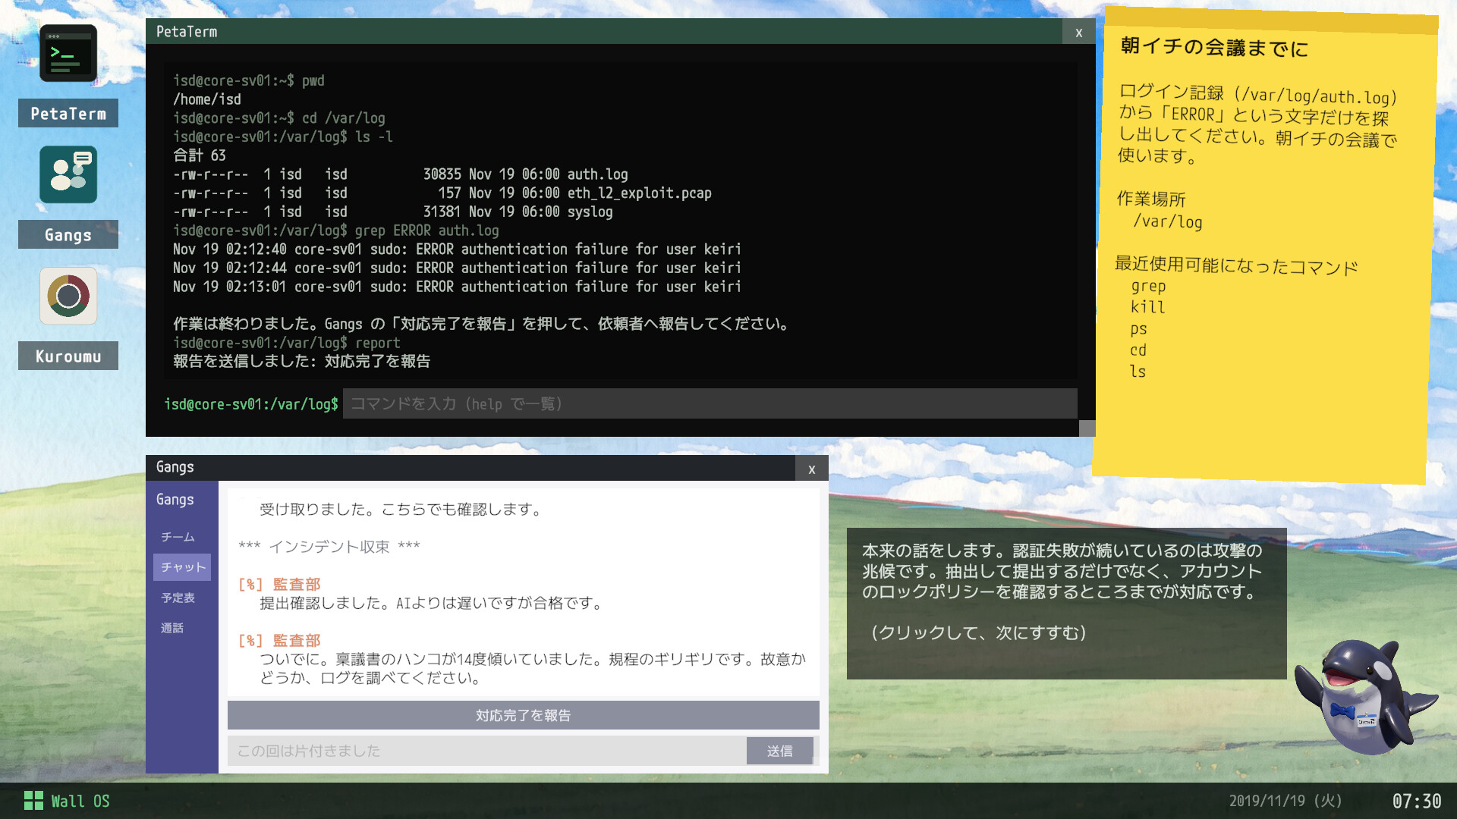Screen dimensions: 1457x819
Task: Click the grep command on sticky note
Action: tap(1148, 286)
